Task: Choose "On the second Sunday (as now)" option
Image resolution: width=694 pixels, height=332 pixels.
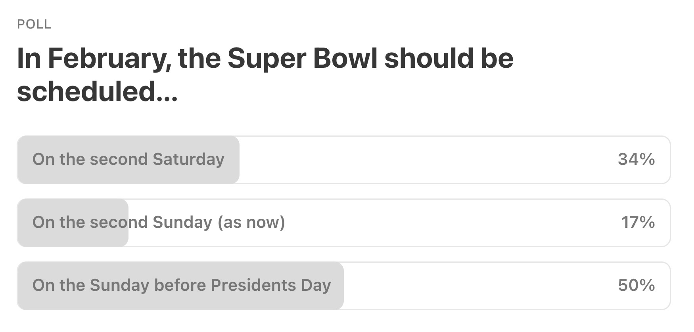Action: 159,222
